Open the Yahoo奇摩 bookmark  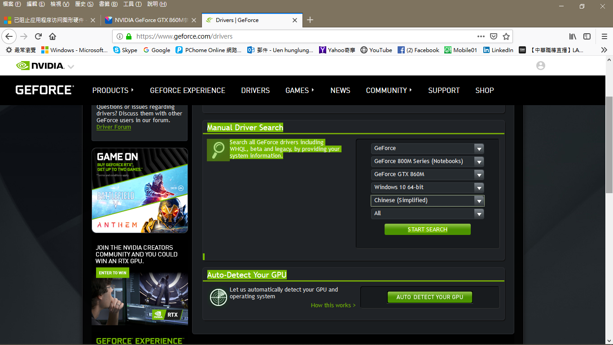(337, 50)
